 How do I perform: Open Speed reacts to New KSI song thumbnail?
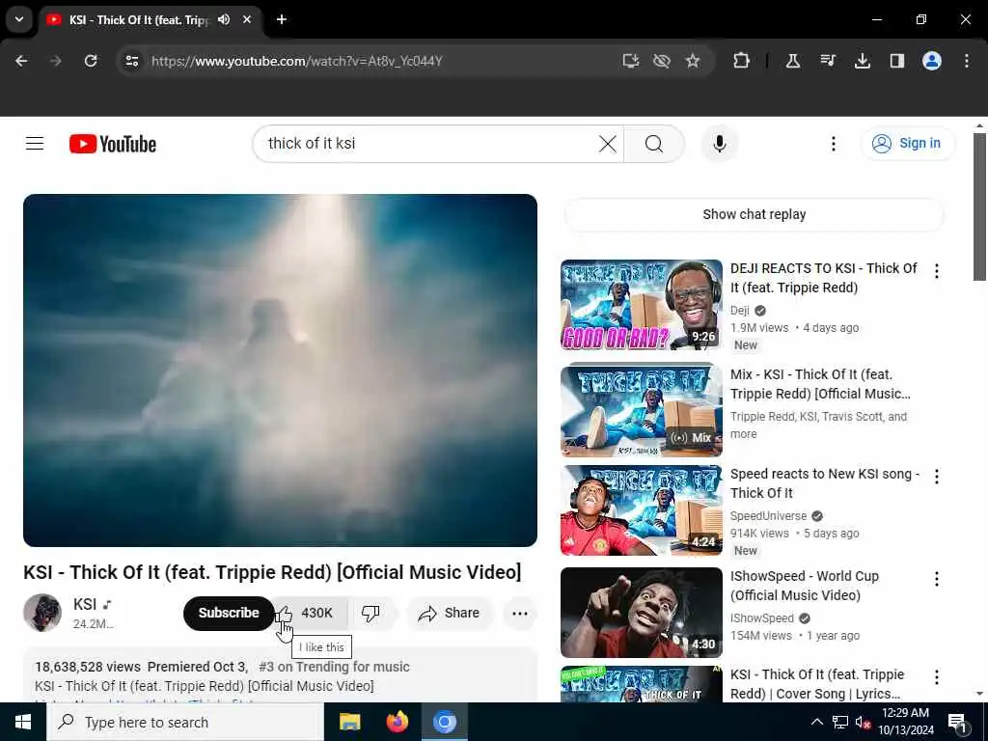642,510
